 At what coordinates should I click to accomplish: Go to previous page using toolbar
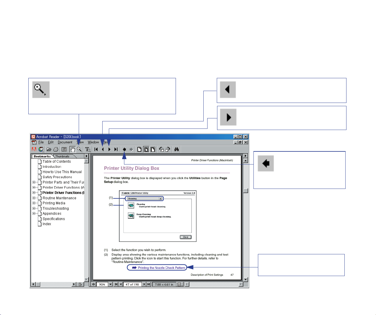pyautogui.click(x=103, y=149)
